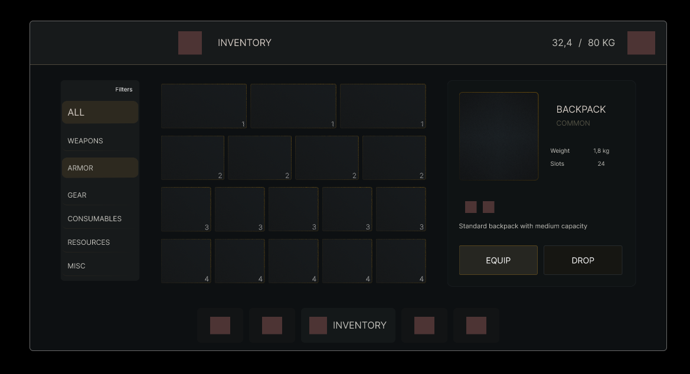Click the 'Filters' heading text
Image resolution: width=690 pixels, height=374 pixels.
click(123, 89)
